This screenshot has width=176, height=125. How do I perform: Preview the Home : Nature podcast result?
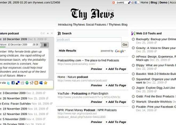97,85
